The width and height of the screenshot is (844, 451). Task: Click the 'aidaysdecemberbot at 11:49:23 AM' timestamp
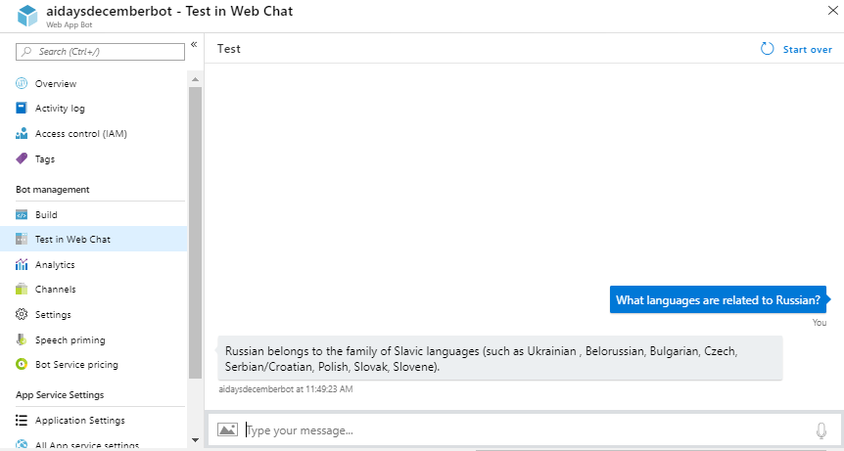tap(286, 389)
